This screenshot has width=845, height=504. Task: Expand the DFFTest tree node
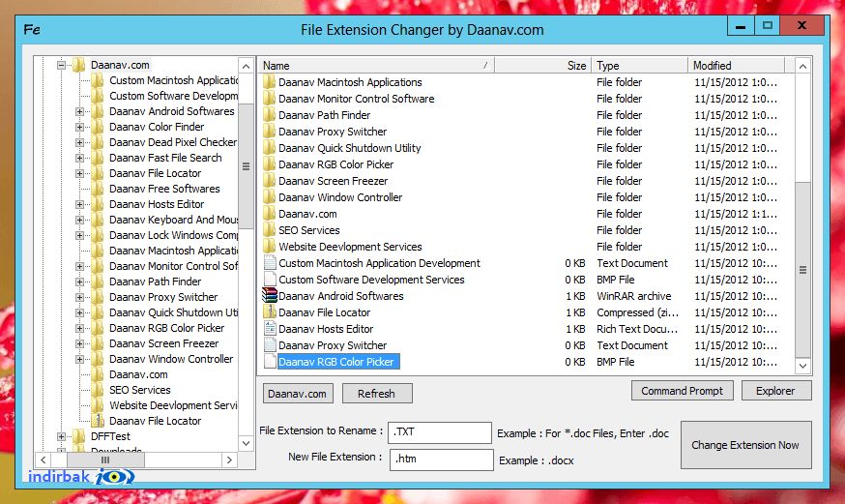(62, 436)
